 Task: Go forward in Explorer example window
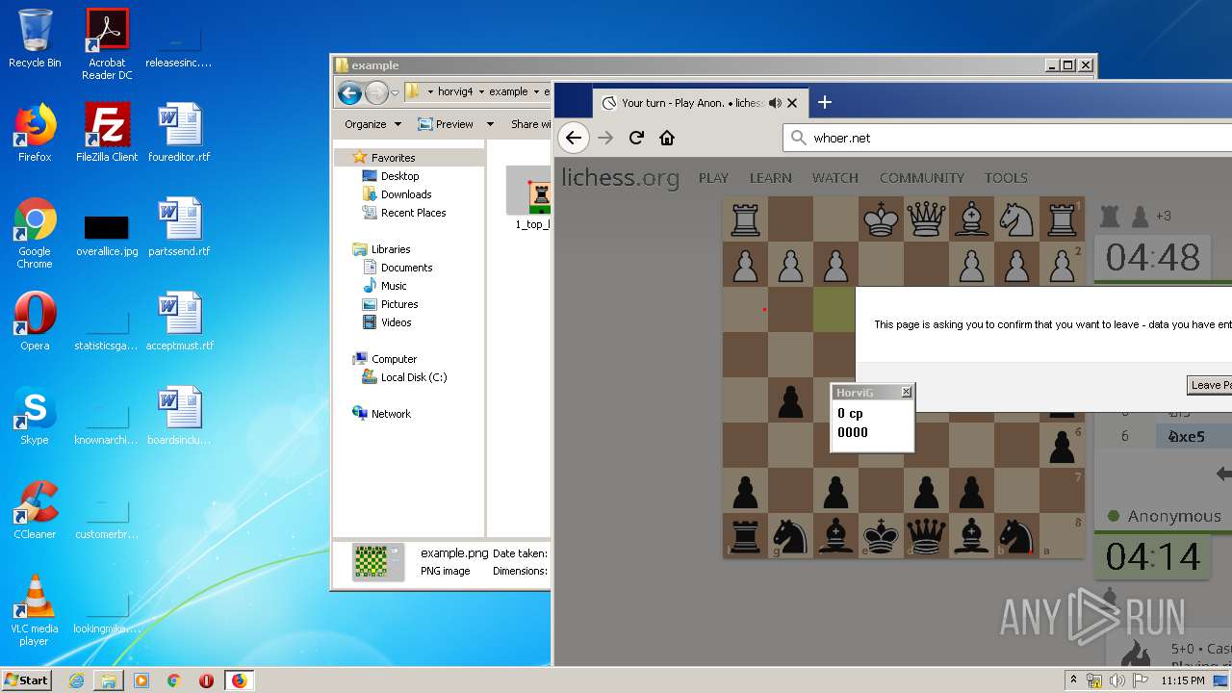click(376, 92)
